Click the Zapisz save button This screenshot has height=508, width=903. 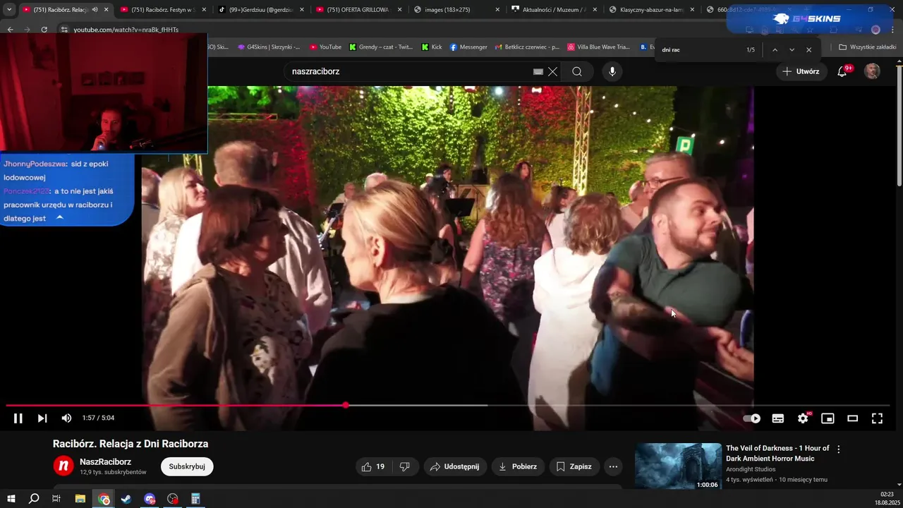pyautogui.click(x=574, y=466)
